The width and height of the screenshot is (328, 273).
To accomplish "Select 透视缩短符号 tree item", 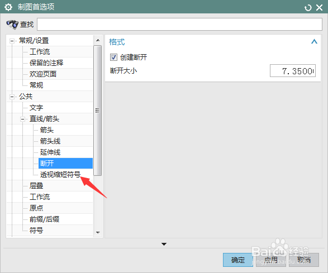I will [x=60, y=175].
